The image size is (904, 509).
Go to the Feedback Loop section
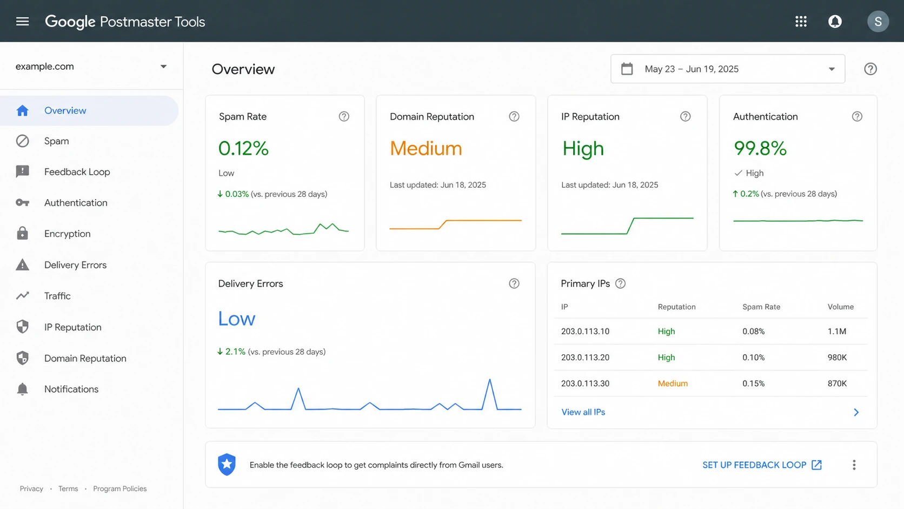[x=89, y=172]
